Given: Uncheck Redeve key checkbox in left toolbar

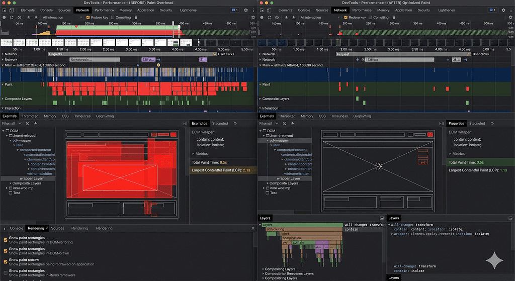Looking at the screenshot, I should [x=88, y=18].
